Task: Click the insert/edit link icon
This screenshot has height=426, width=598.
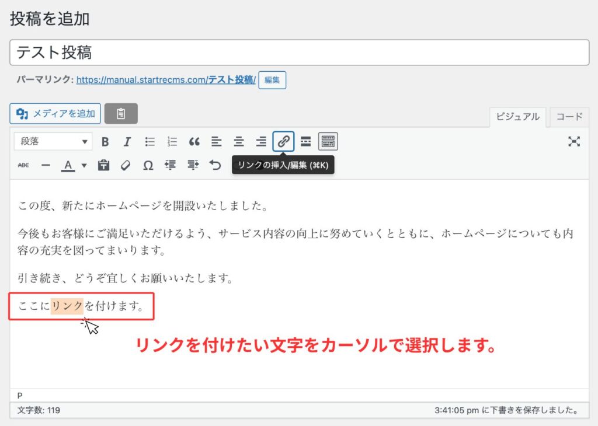Action: [x=283, y=141]
